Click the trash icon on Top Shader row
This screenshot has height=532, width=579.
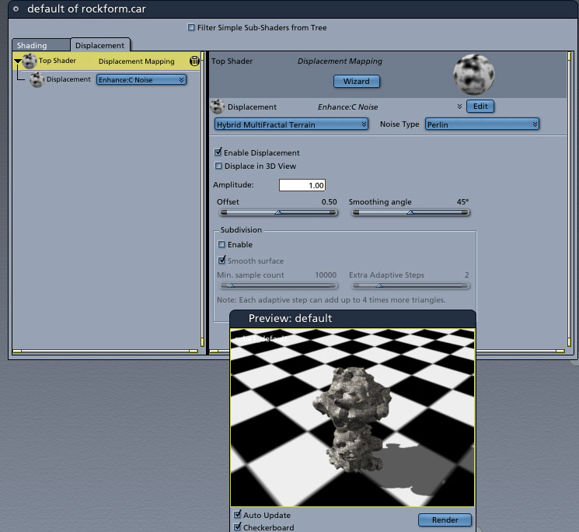[194, 61]
